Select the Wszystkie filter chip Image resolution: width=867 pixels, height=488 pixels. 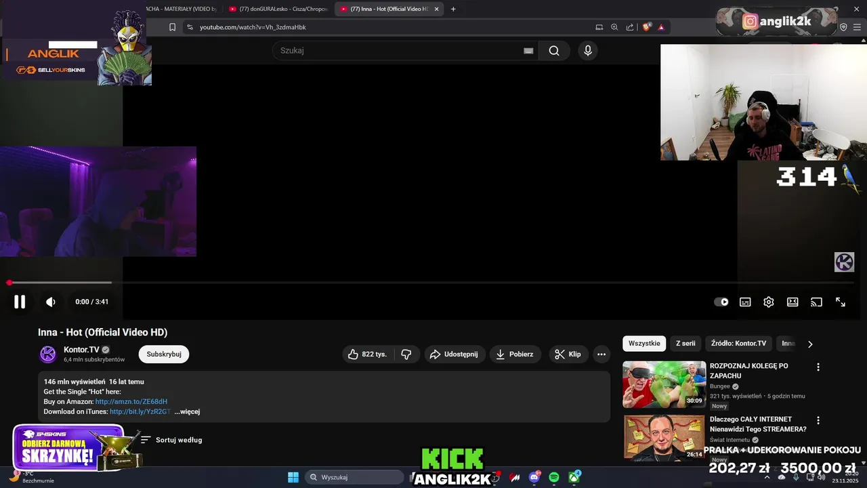coord(644,344)
